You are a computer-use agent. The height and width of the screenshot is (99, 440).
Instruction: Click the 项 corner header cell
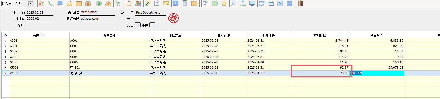(x=5, y=35)
